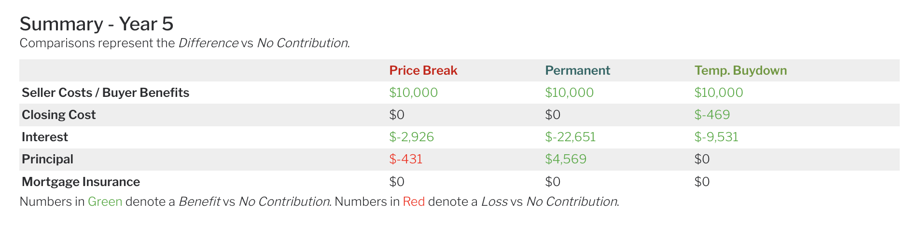Image resolution: width=920 pixels, height=241 pixels.
Task: Click the $4,569 Permanent principal value
Action: 565,159
